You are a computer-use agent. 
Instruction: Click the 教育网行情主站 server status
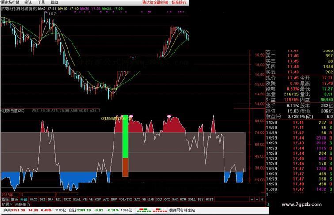click(182, 210)
